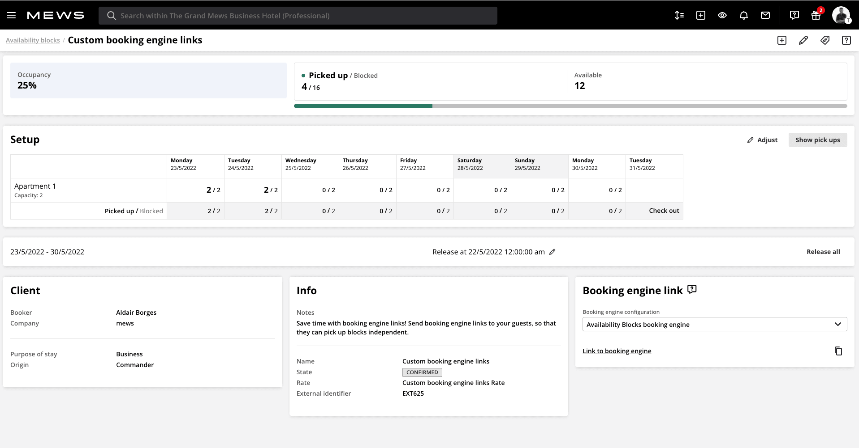Edit the block with the pencil icon
Image resolution: width=859 pixels, height=448 pixels.
pos(803,40)
